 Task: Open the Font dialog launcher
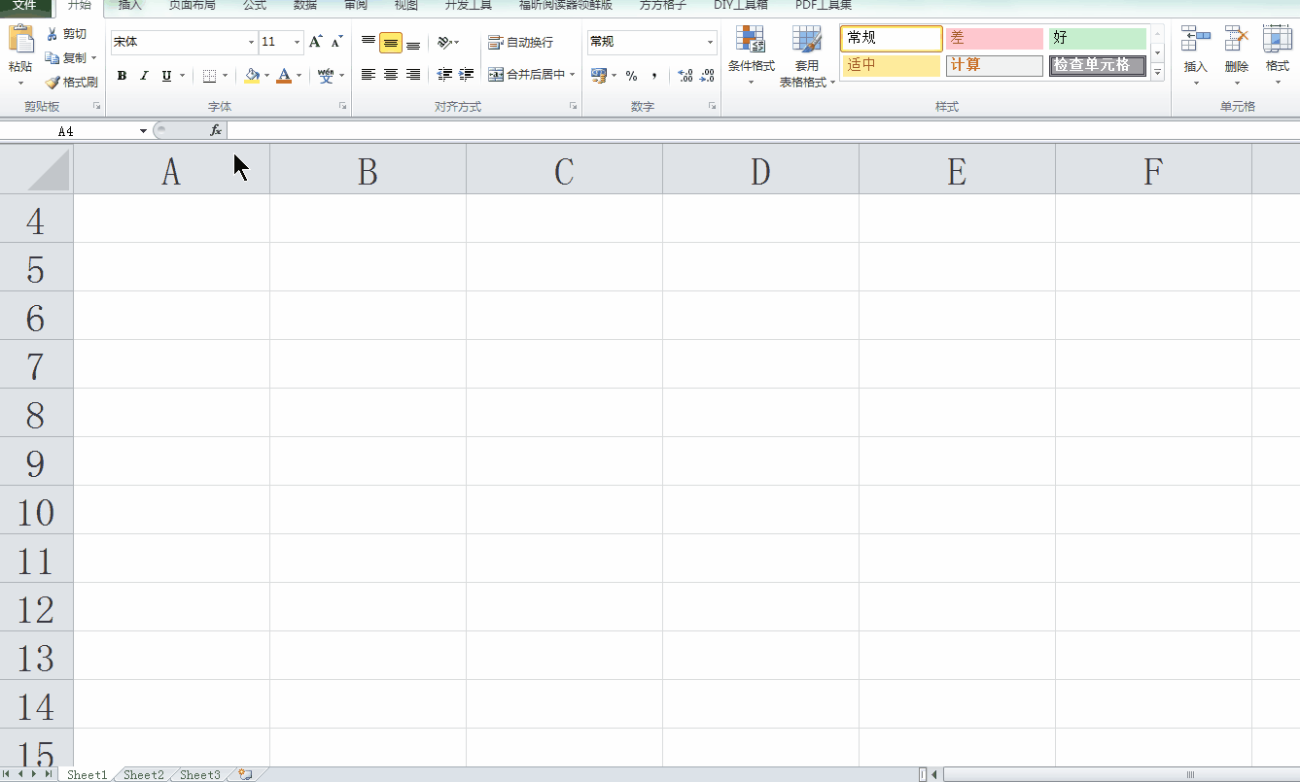[x=342, y=105]
